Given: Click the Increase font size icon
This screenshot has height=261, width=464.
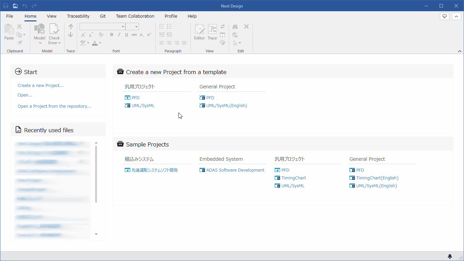Looking at the screenshot, I should pyautogui.click(x=83, y=35).
